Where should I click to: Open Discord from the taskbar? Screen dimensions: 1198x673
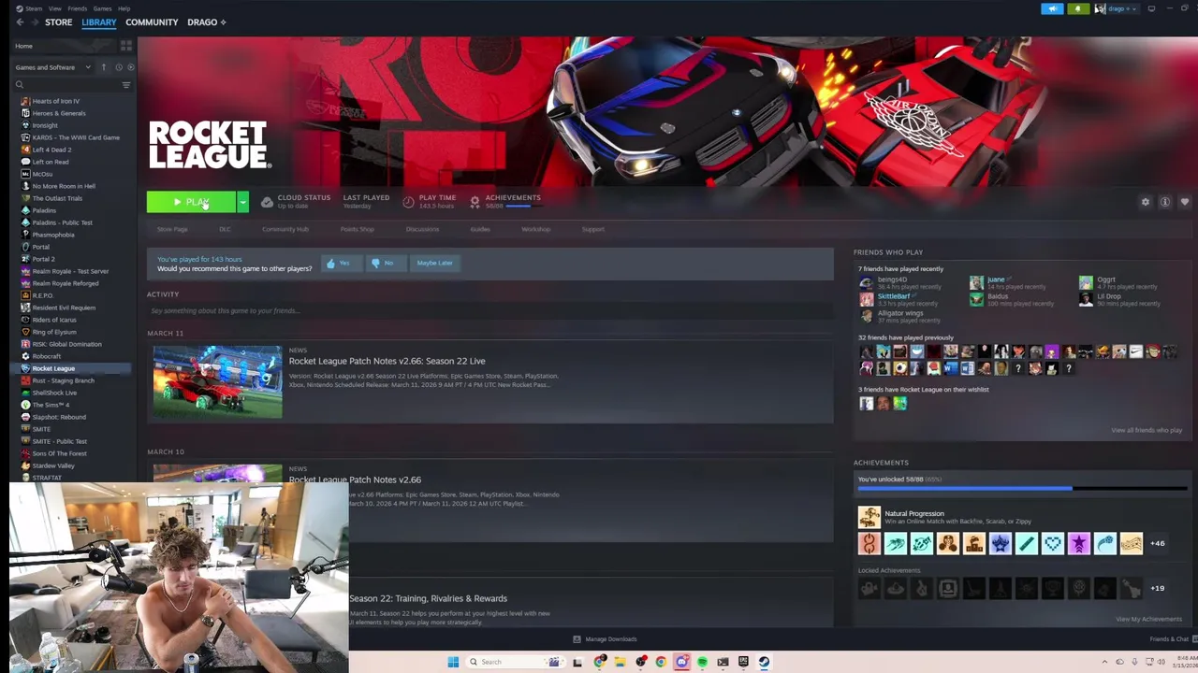pos(681,662)
